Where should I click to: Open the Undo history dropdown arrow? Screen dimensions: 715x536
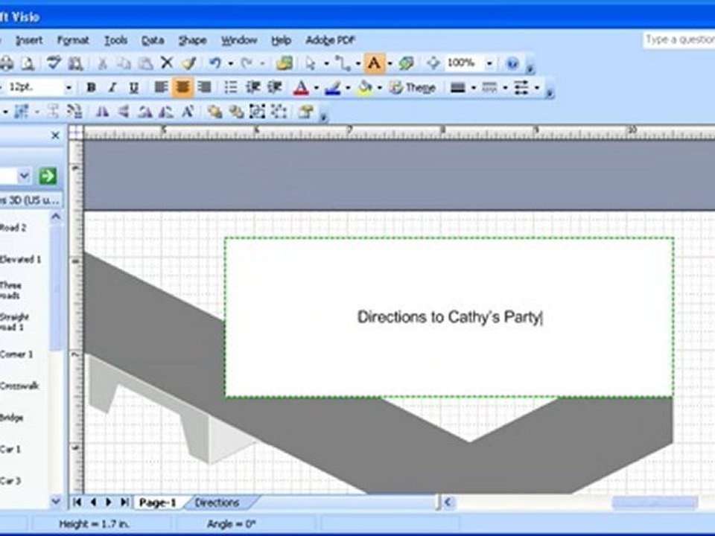231,63
